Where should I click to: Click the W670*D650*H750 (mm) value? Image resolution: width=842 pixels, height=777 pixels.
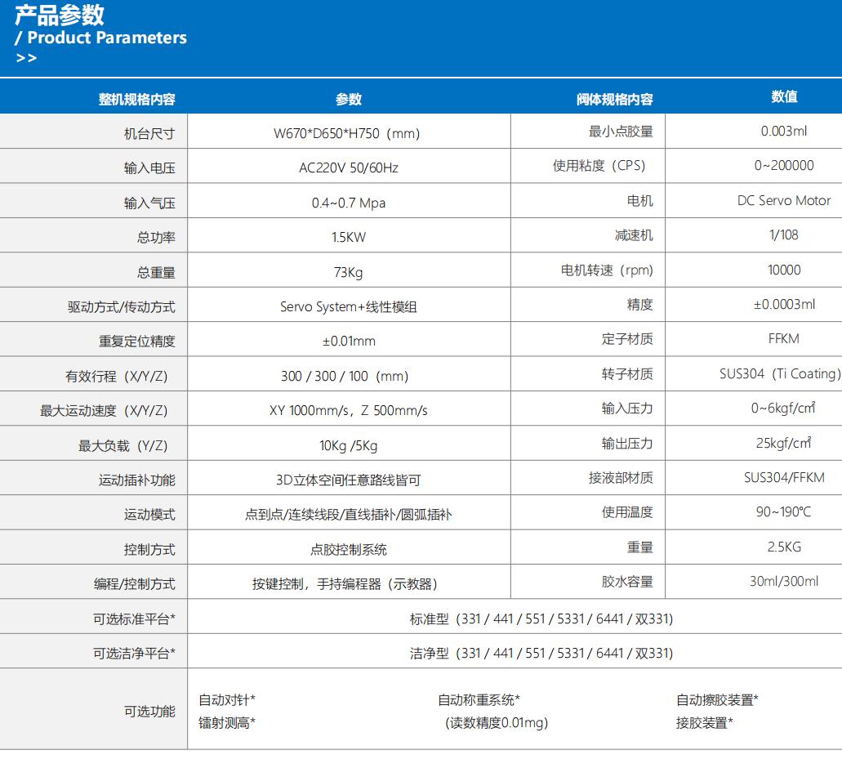tap(347, 134)
